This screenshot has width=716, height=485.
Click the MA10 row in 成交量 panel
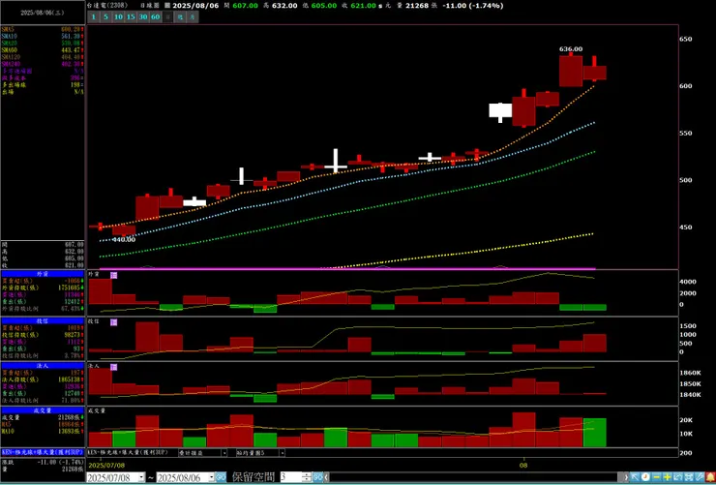click(43, 431)
